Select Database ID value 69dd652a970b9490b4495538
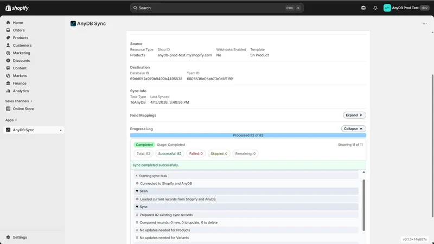 pos(156,79)
